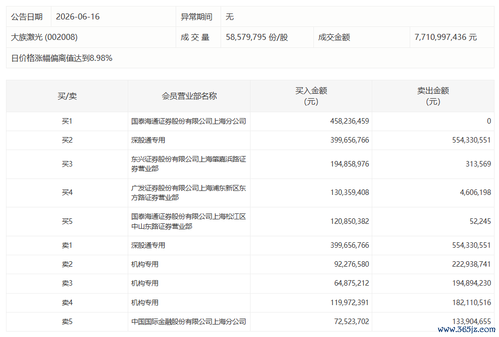This screenshot has width=499, height=337.
Task: Click 机构专用 in the 卖4 row
Action: [x=145, y=303]
